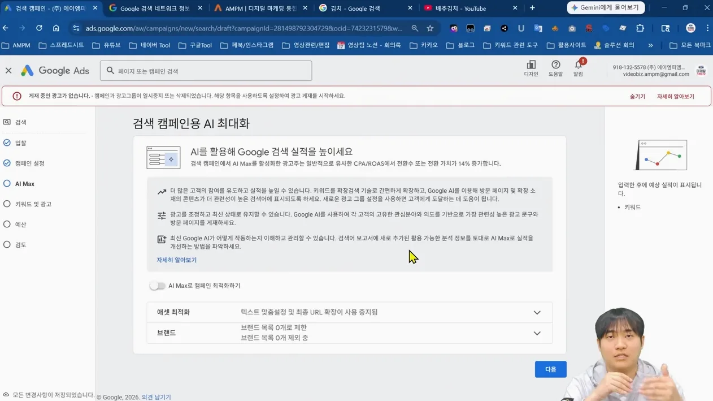This screenshot has width=713, height=401.
Task: Show more bookmarks with double chevron
Action: (650, 45)
